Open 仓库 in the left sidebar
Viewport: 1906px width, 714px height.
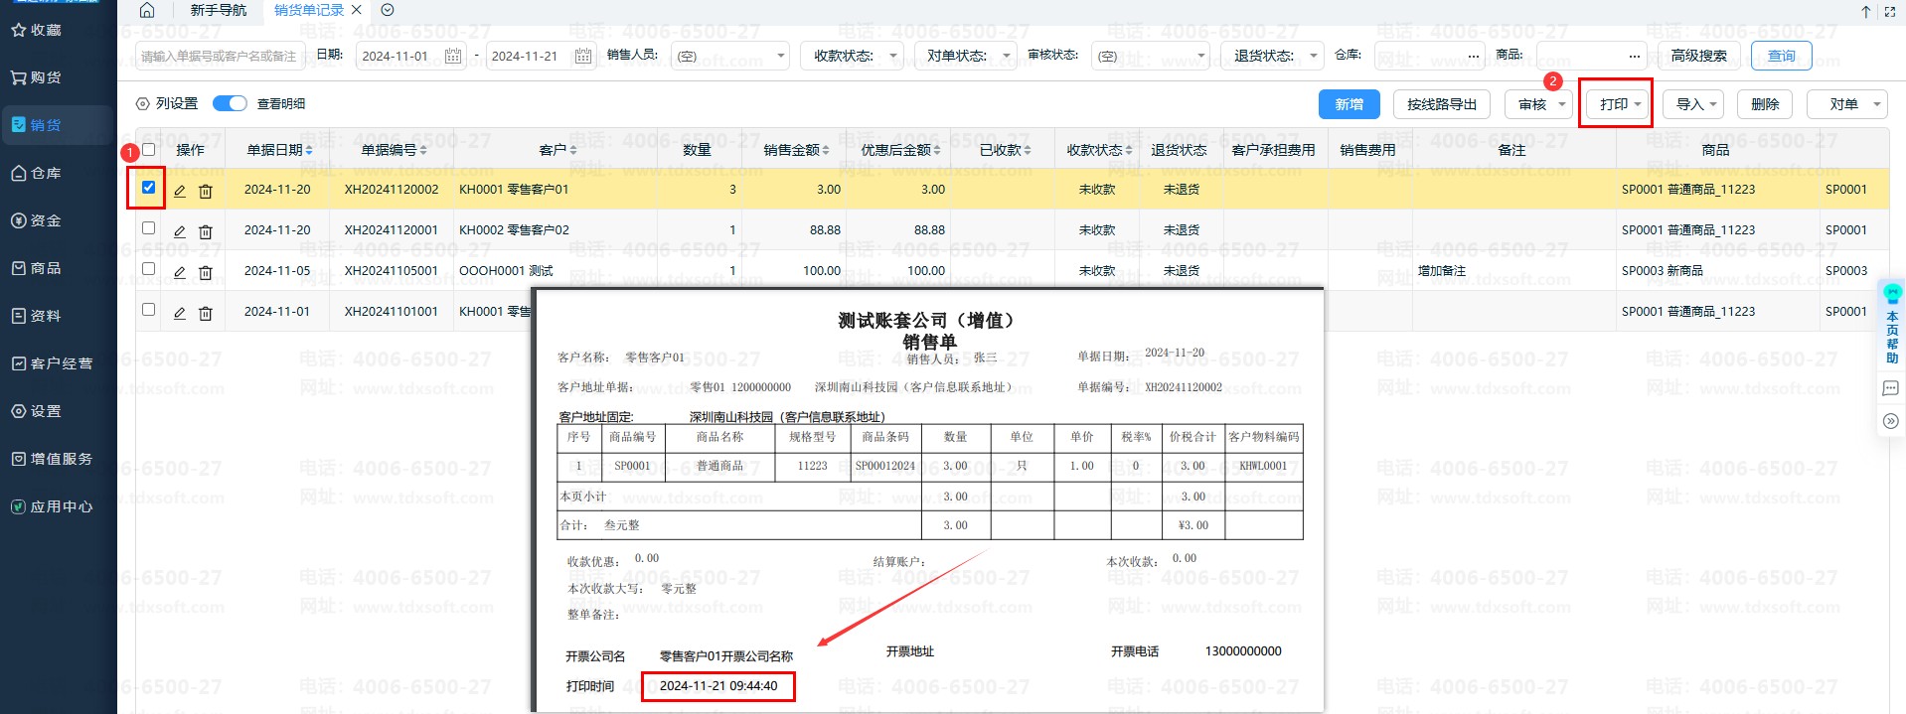(46, 173)
